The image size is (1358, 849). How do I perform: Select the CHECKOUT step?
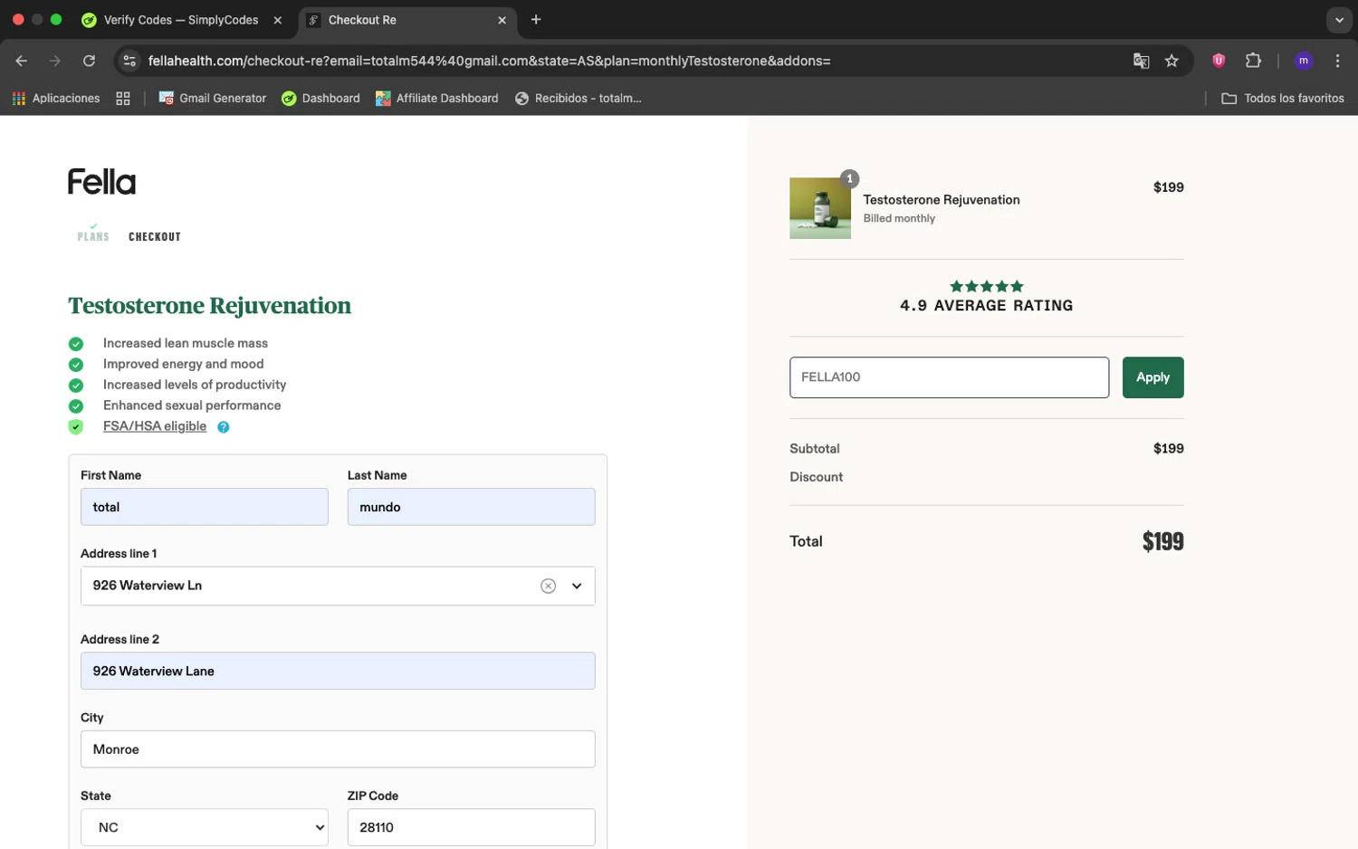click(155, 236)
